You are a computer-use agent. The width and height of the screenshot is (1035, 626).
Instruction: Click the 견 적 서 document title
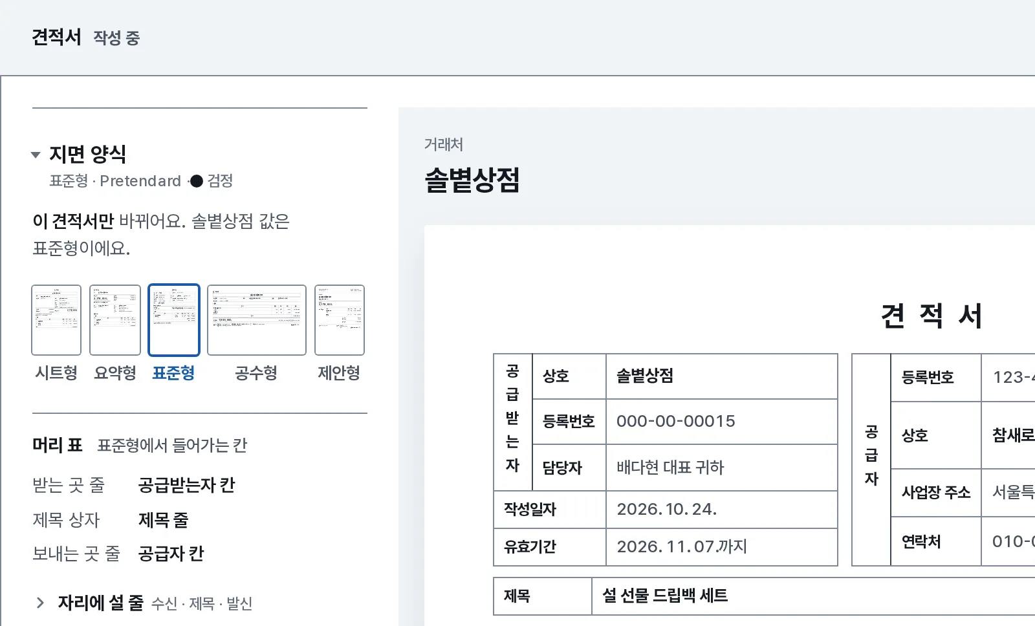(x=931, y=316)
